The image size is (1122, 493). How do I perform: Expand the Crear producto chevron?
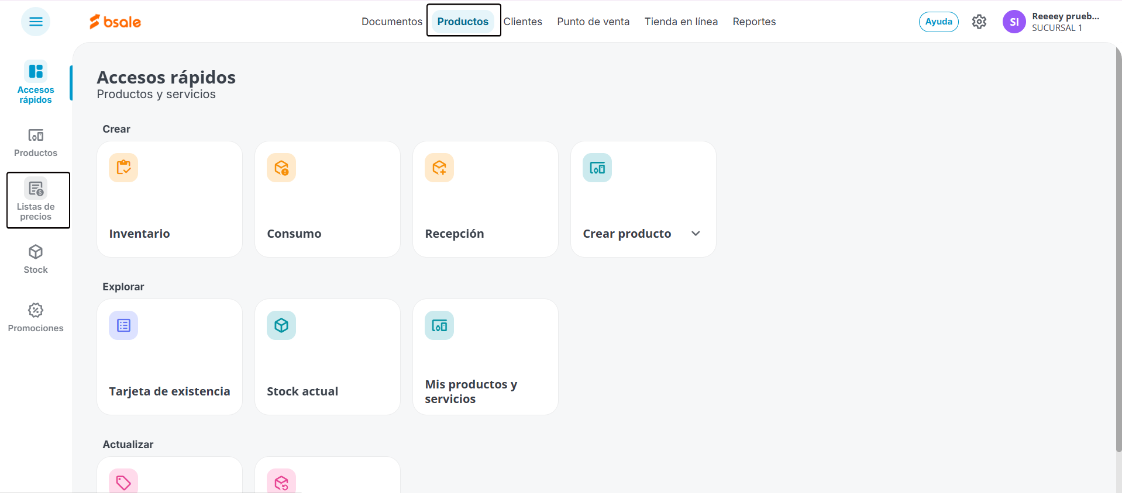(x=696, y=234)
